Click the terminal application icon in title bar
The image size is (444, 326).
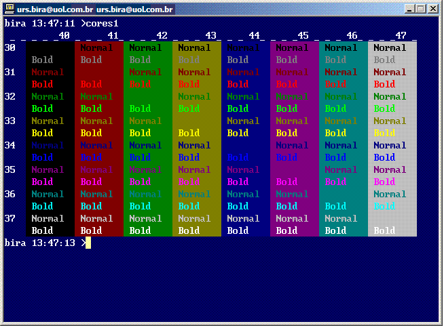tap(10, 9)
